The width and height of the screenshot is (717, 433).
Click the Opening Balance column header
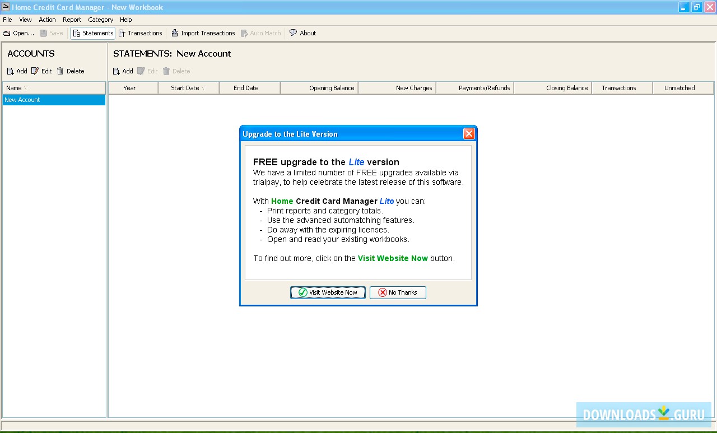pos(319,88)
